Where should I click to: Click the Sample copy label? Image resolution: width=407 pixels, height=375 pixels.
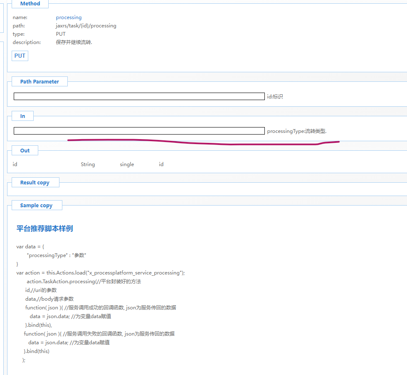(x=36, y=205)
